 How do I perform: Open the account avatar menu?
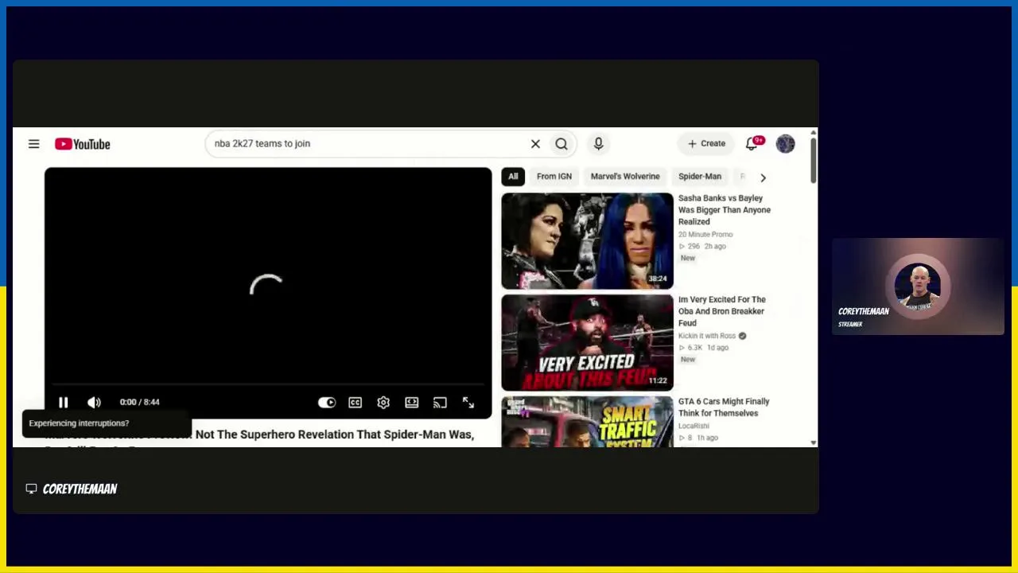(x=785, y=143)
